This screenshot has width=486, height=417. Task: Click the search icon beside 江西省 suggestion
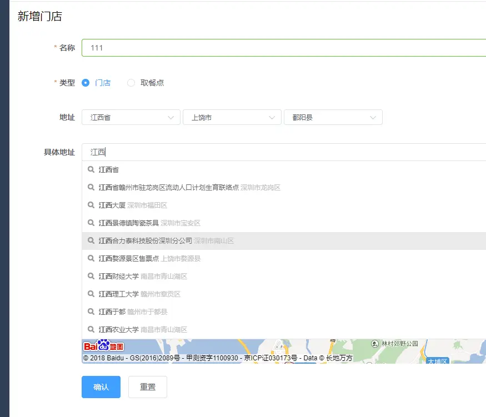tap(91, 169)
